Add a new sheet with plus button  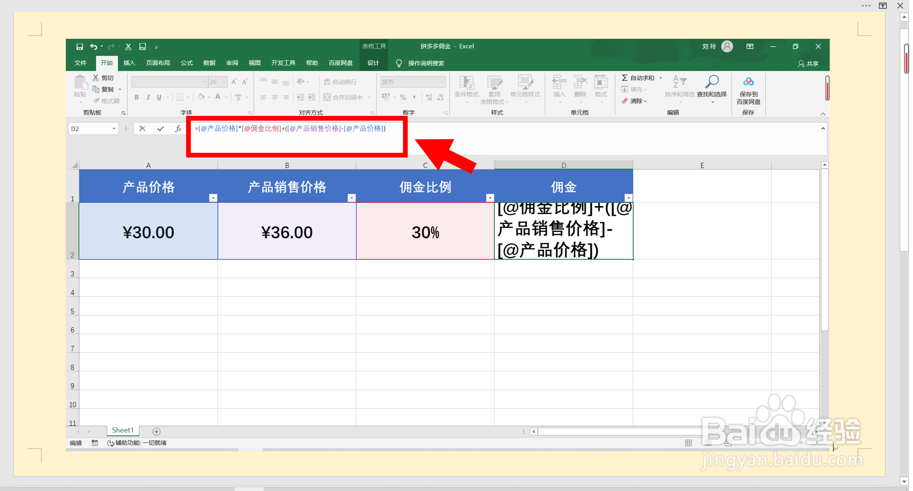[x=156, y=431]
